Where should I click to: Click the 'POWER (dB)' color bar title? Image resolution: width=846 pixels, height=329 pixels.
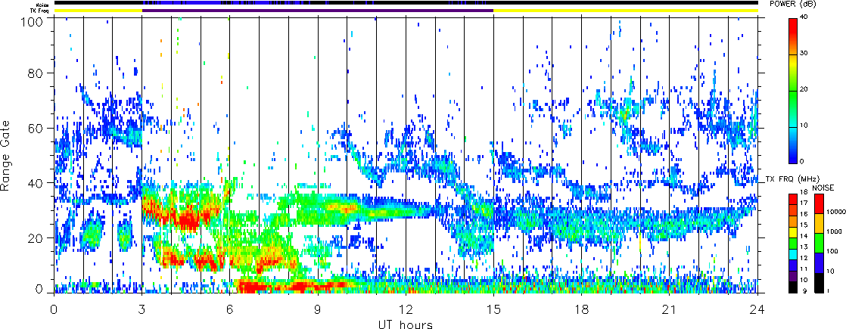click(x=793, y=4)
